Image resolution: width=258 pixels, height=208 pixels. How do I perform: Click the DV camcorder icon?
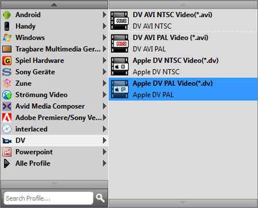click(7, 141)
